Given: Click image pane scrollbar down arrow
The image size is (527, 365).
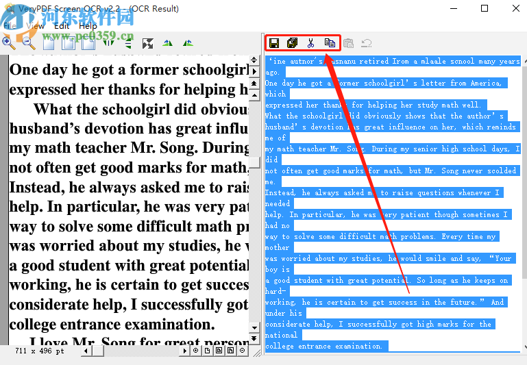Looking at the screenshot, I should [254, 327].
